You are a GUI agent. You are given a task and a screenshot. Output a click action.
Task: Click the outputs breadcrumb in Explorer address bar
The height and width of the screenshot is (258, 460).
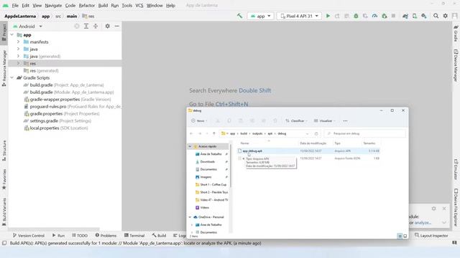(x=257, y=134)
